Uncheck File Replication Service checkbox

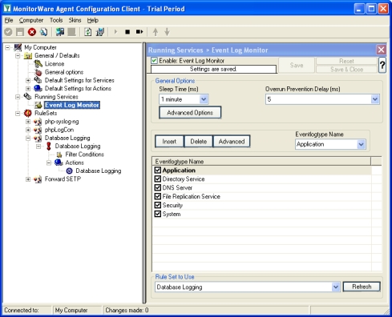158,196
